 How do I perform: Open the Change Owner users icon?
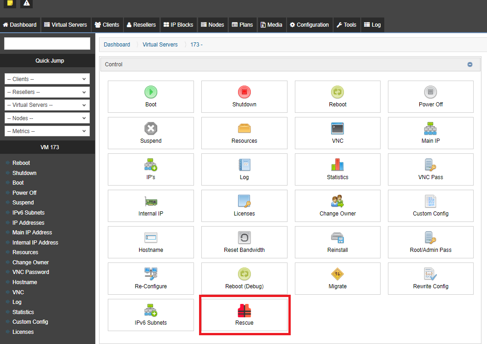click(x=337, y=201)
